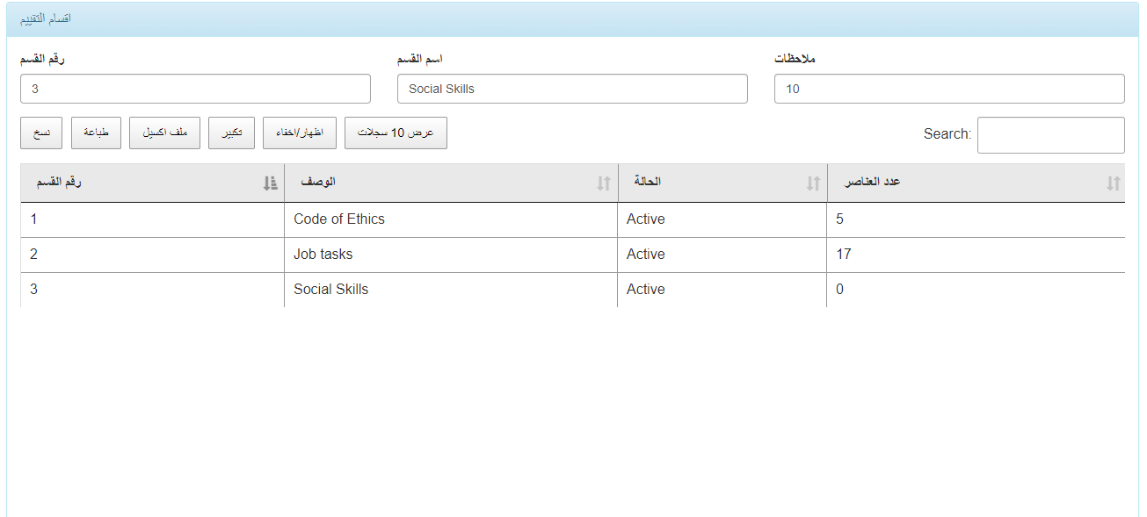This screenshot has height=517, width=1147.
Task: Click sort arrows in الوصف column header
Action: tap(603, 183)
